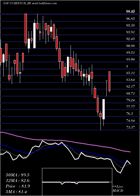Screen dimensions: 140x196
Task: Select the 77.77 price level label
Action: pos(130,107)
